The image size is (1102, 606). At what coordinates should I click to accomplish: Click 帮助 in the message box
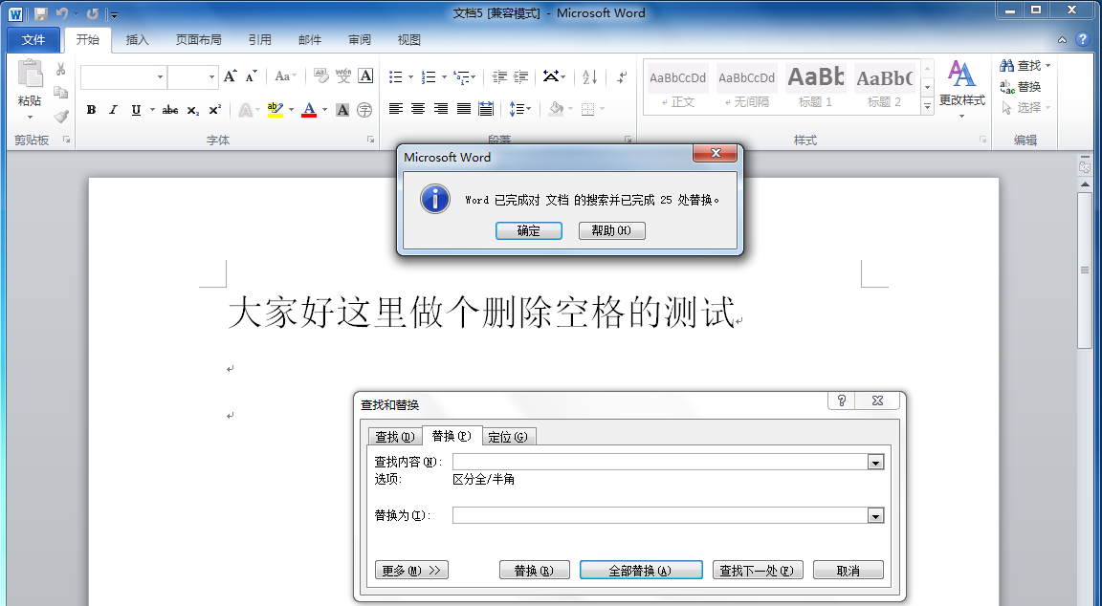[611, 231]
